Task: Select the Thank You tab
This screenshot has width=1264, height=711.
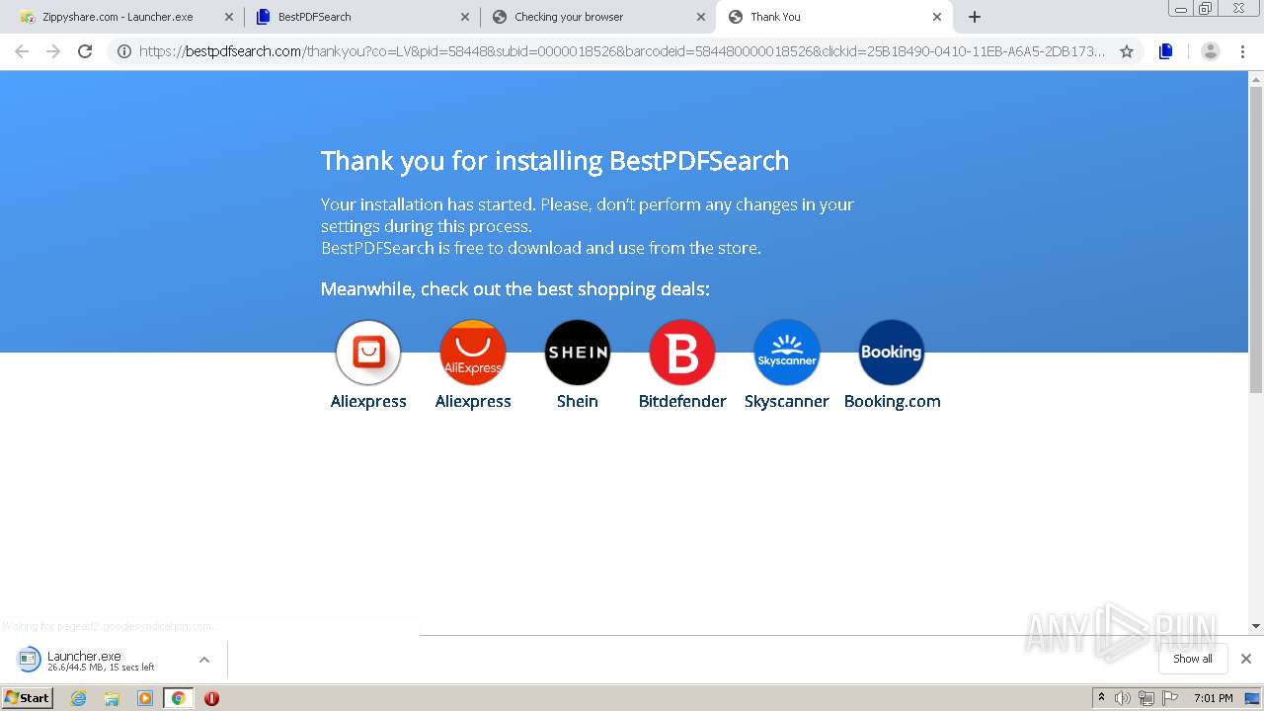Action: point(834,17)
